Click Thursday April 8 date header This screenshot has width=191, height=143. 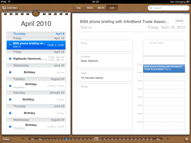pyautogui.click(x=36, y=34)
